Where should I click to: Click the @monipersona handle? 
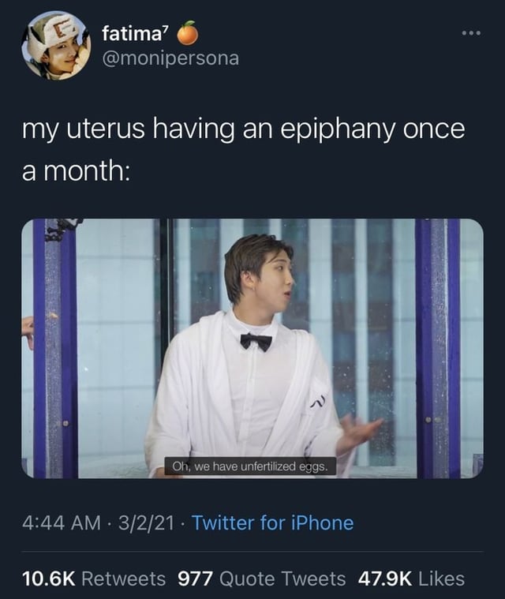(x=170, y=58)
